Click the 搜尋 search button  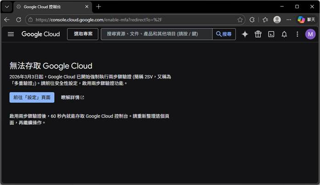(224, 34)
